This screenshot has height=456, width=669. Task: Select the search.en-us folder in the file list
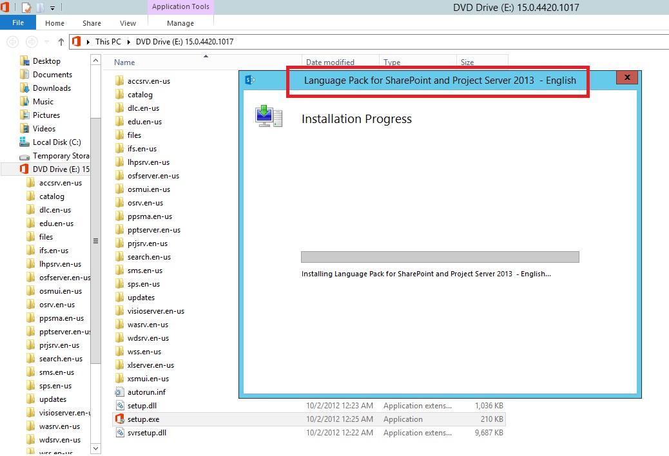pos(149,257)
